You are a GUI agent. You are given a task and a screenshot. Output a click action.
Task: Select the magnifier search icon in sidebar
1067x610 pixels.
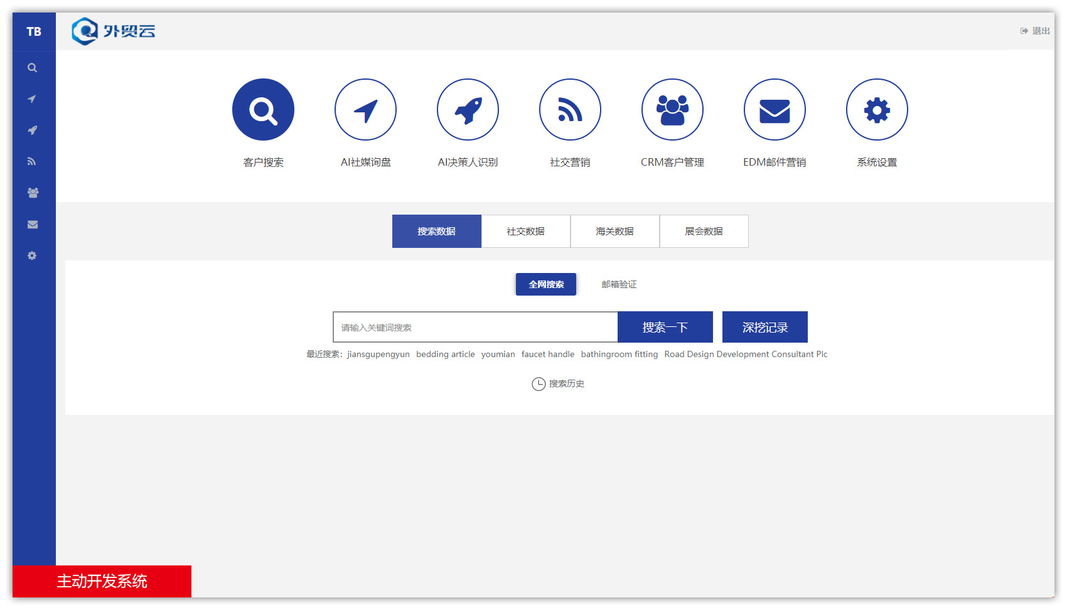pos(32,68)
